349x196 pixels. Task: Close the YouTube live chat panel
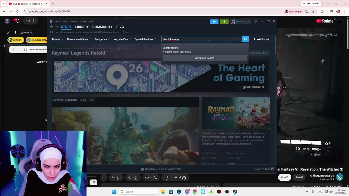point(8,33)
